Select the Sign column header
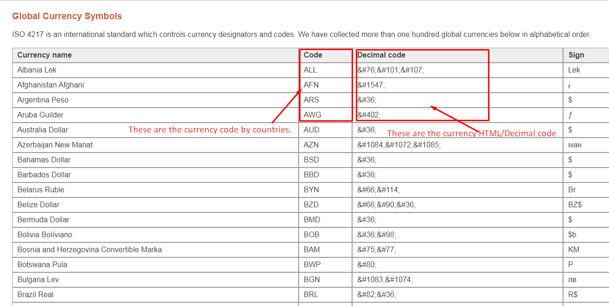This screenshot has height=306, width=609. point(576,55)
